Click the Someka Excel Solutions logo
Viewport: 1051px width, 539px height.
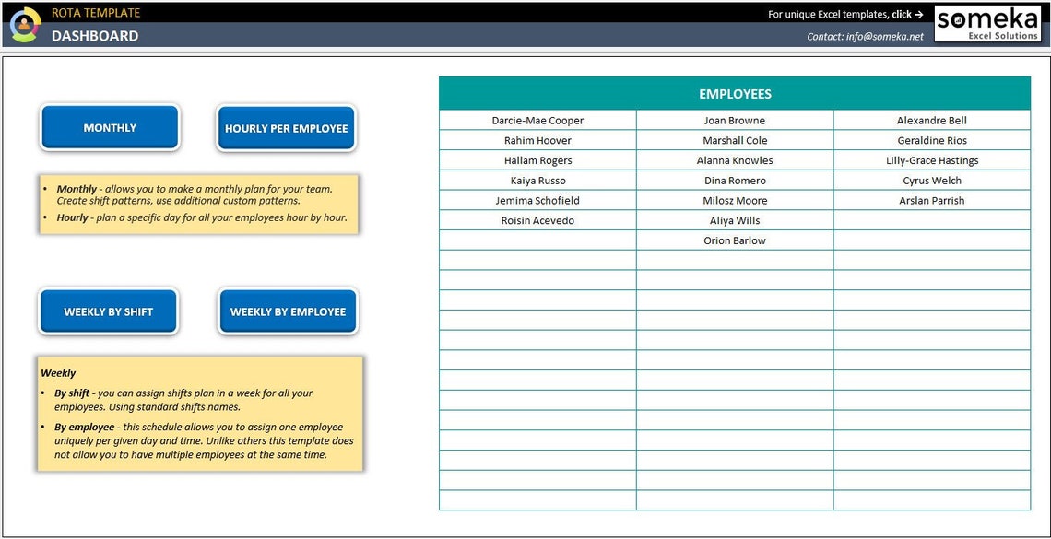[988, 23]
